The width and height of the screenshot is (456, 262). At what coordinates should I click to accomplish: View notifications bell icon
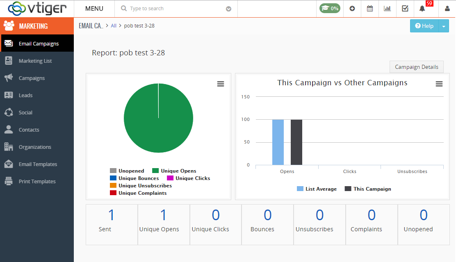point(422,9)
